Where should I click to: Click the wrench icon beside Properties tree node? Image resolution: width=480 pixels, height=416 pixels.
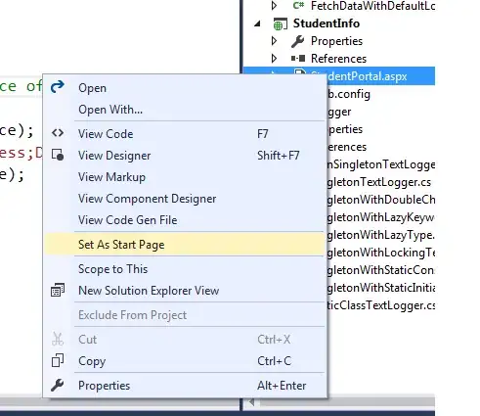297,41
